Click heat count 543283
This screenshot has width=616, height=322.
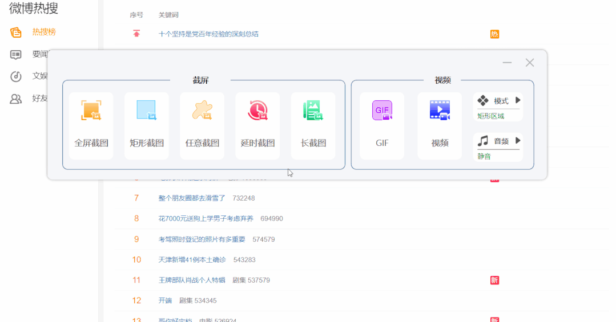tap(244, 260)
